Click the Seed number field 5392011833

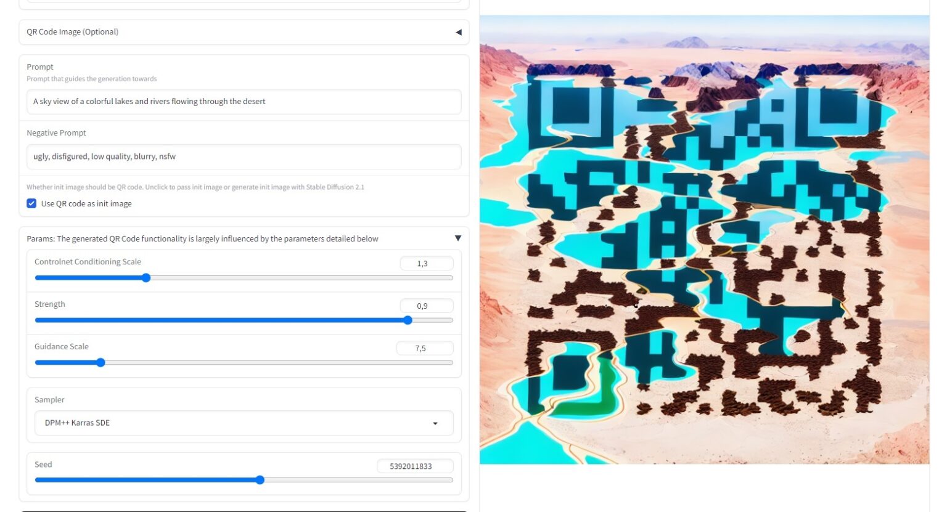pyautogui.click(x=415, y=466)
